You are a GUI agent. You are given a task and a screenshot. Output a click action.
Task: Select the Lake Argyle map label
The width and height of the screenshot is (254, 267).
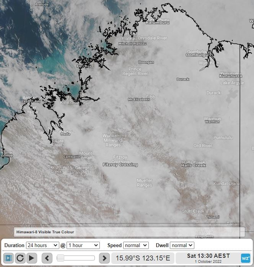click(231, 83)
